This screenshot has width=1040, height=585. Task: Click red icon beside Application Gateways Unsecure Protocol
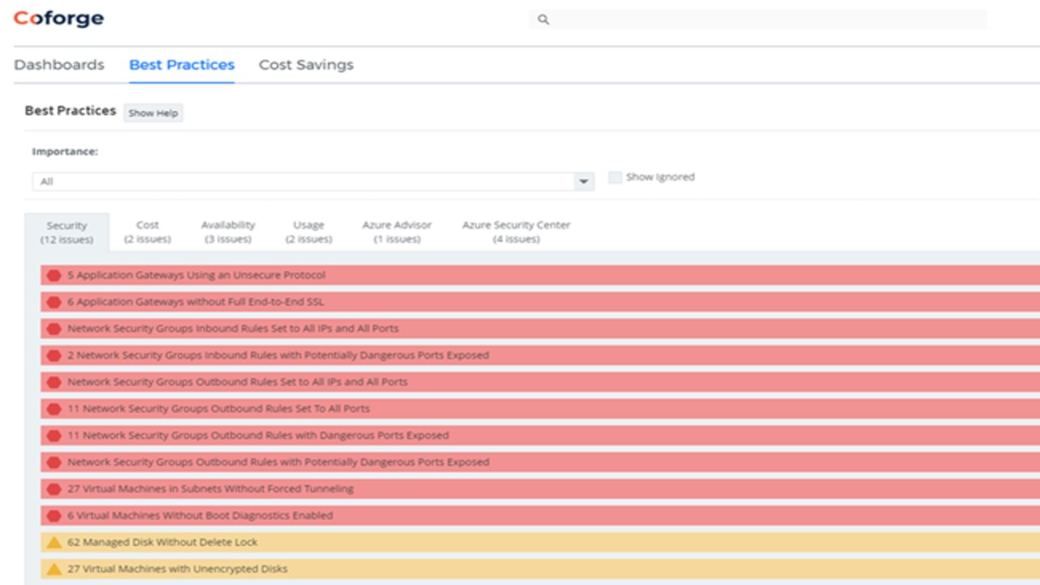tap(54, 275)
